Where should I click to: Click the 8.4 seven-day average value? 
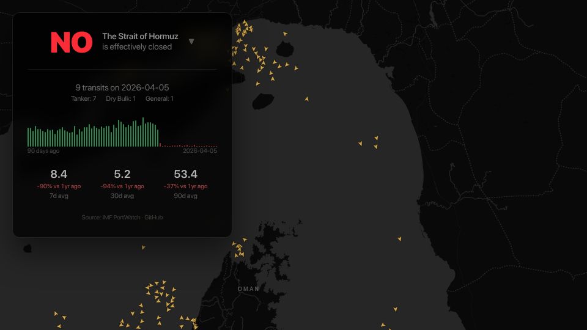click(59, 174)
